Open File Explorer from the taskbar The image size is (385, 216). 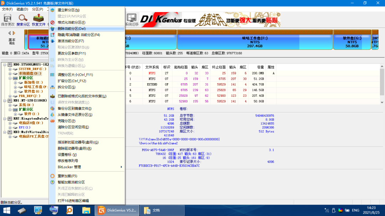[86, 210]
